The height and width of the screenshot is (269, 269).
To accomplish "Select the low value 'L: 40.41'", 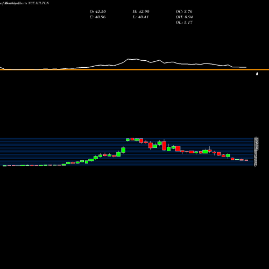I will point(140,17).
